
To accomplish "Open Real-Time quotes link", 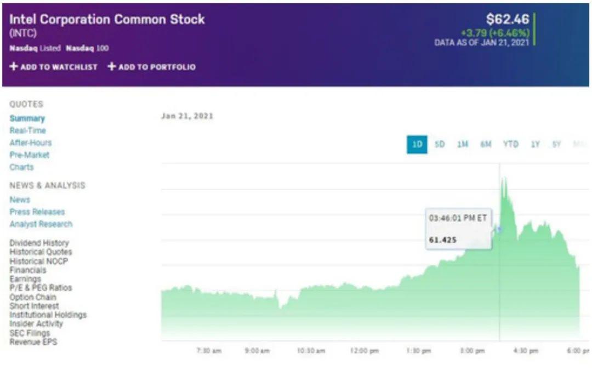I will point(27,130).
